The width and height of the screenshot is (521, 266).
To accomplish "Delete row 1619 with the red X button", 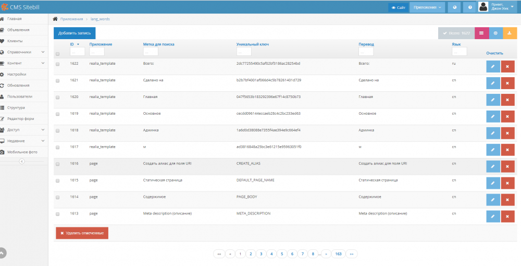I will (x=507, y=116).
